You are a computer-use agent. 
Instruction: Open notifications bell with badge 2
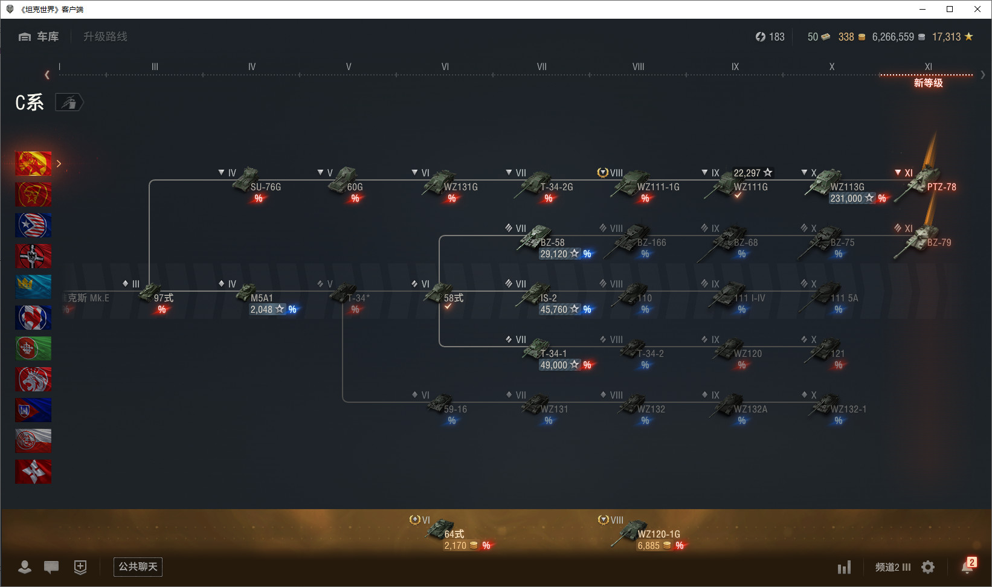point(968,566)
